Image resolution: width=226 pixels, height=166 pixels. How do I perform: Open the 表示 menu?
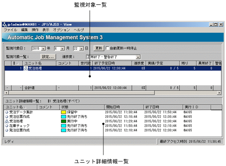click(x=46, y=30)
